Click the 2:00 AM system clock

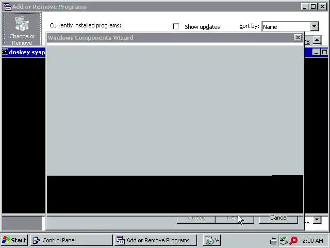(312, 241)
